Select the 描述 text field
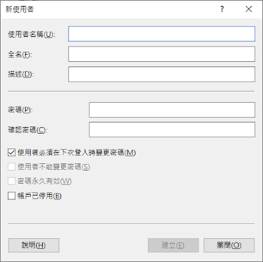 pyautogui.click(x=162, y=74)
